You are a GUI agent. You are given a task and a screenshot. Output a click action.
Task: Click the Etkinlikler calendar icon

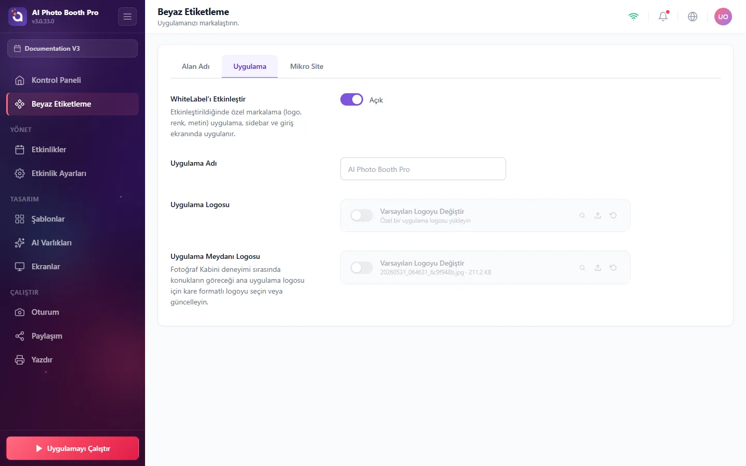[20, 150]
